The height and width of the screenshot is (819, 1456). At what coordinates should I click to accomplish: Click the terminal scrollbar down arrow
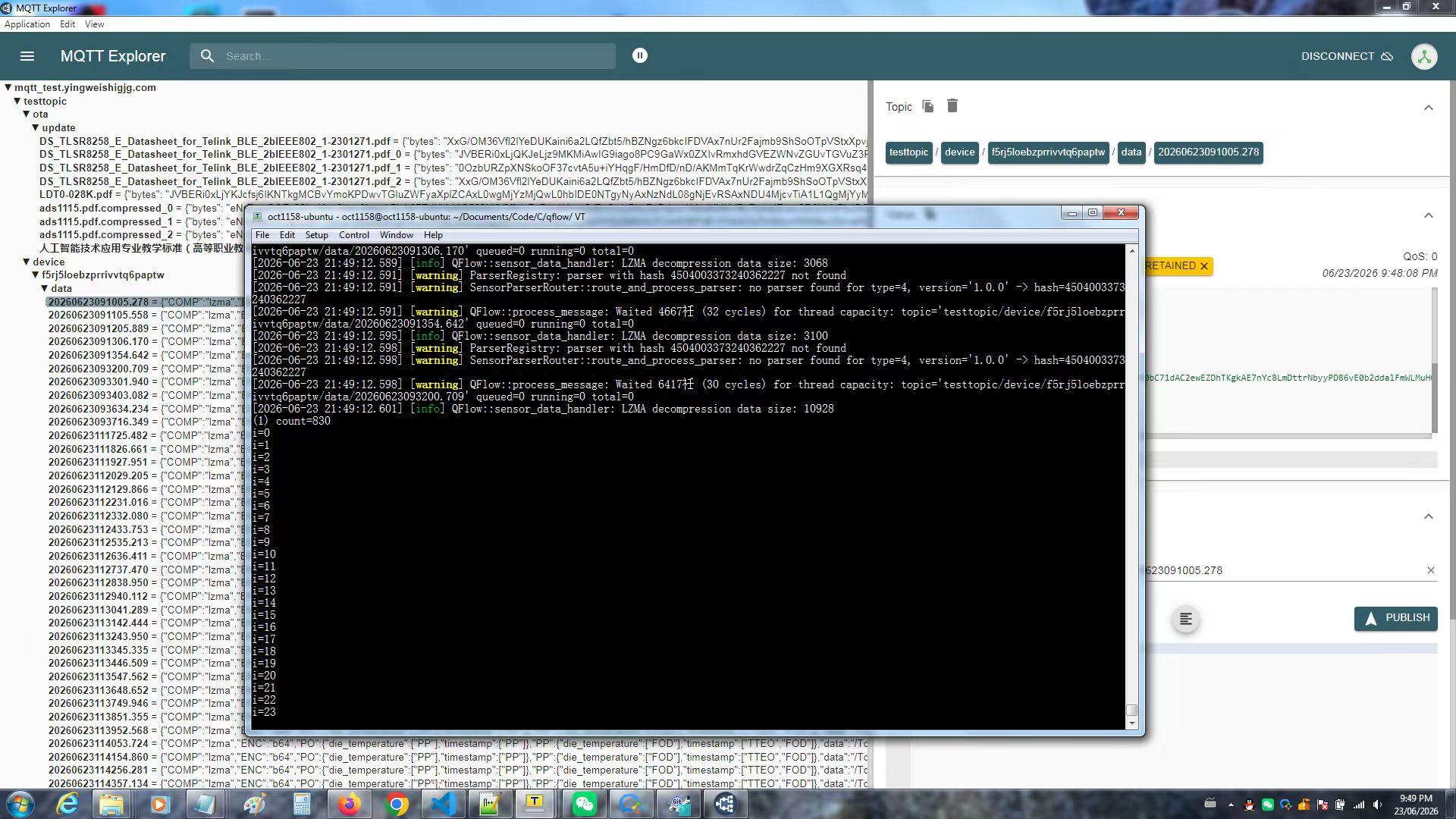[x=1132, y=723]
